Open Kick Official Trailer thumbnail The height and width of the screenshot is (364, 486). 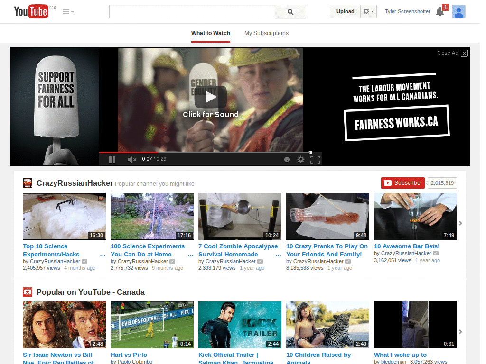click(x=240, y=325)
